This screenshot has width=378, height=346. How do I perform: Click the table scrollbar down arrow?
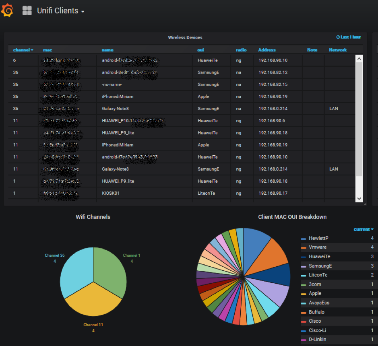(359, 198)
